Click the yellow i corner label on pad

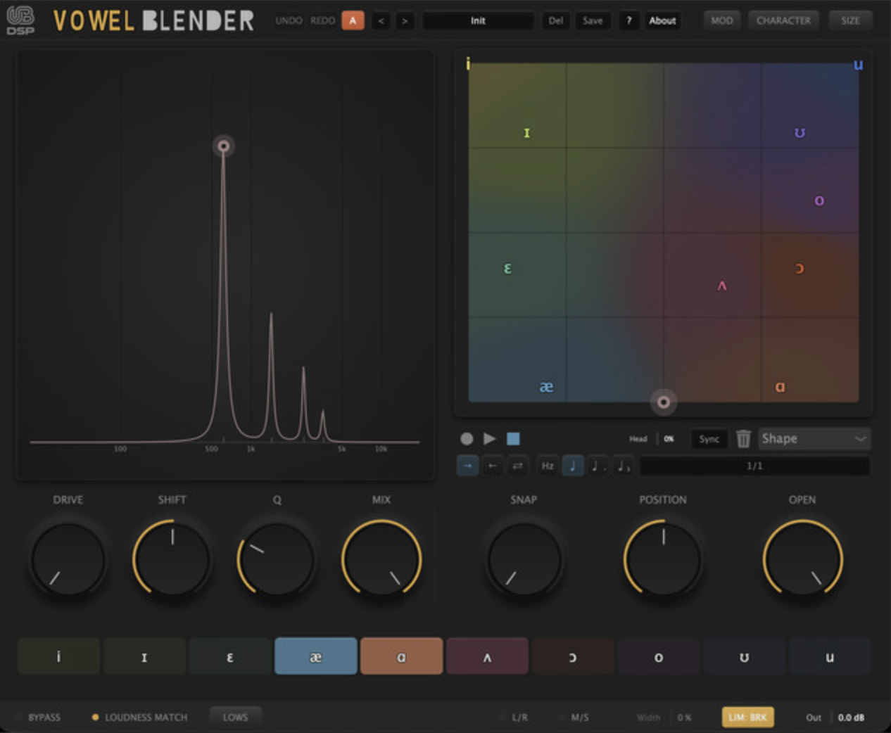(468, 64)
